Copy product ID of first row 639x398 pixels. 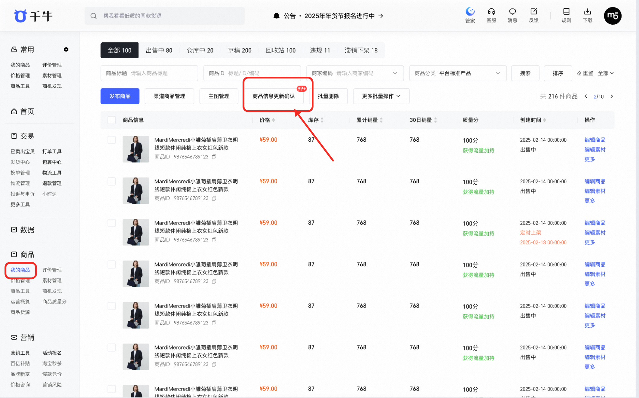tap(214, 157)
